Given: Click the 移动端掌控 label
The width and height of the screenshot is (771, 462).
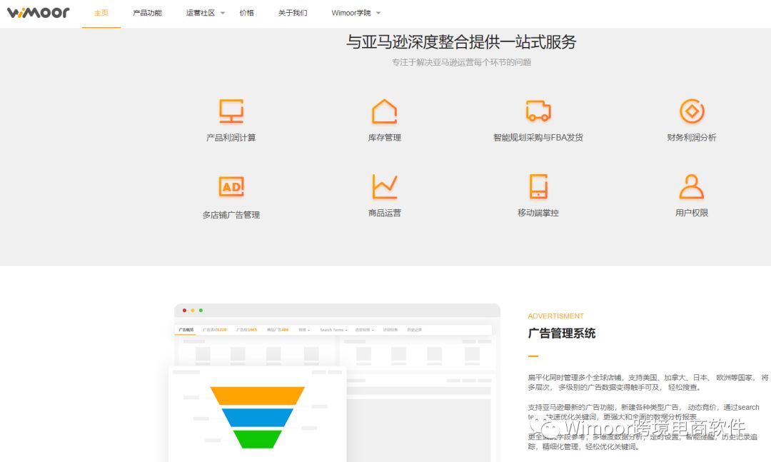Looking at the screenshot, I should pos(538,213).
